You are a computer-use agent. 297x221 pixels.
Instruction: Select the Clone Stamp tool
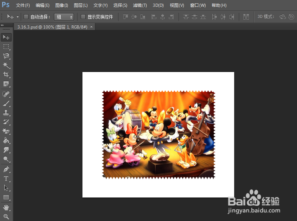click(6, 113)
